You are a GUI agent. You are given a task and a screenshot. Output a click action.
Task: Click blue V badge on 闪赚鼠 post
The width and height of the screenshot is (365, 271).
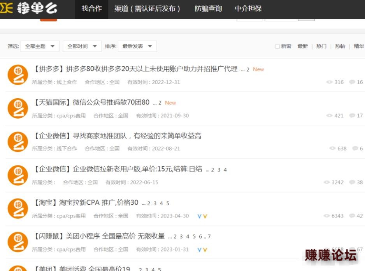(x=199, y=250)
